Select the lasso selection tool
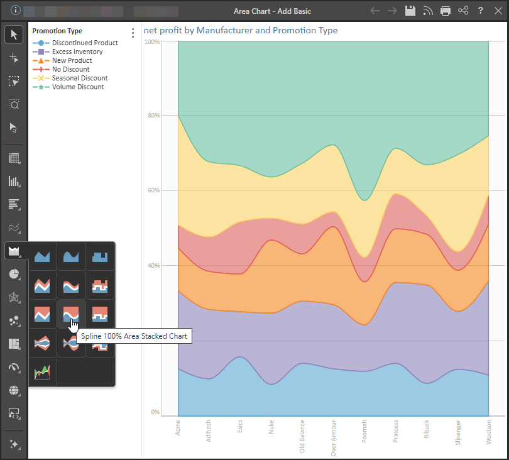The image size is (509, 460). [14, 81]
